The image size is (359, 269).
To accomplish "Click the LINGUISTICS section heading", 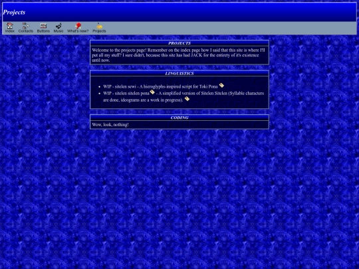I will tap(179, 73).
